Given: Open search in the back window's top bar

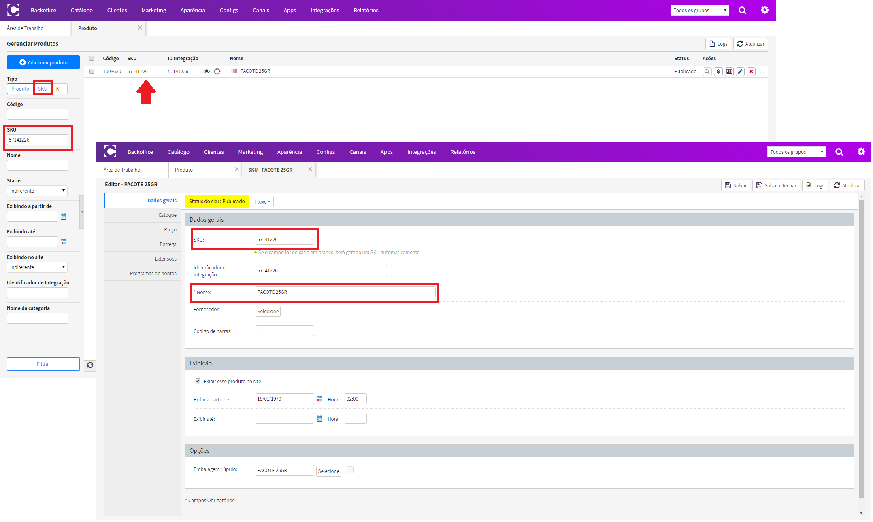Looking at the screenshot, I should tap(742, 10).
